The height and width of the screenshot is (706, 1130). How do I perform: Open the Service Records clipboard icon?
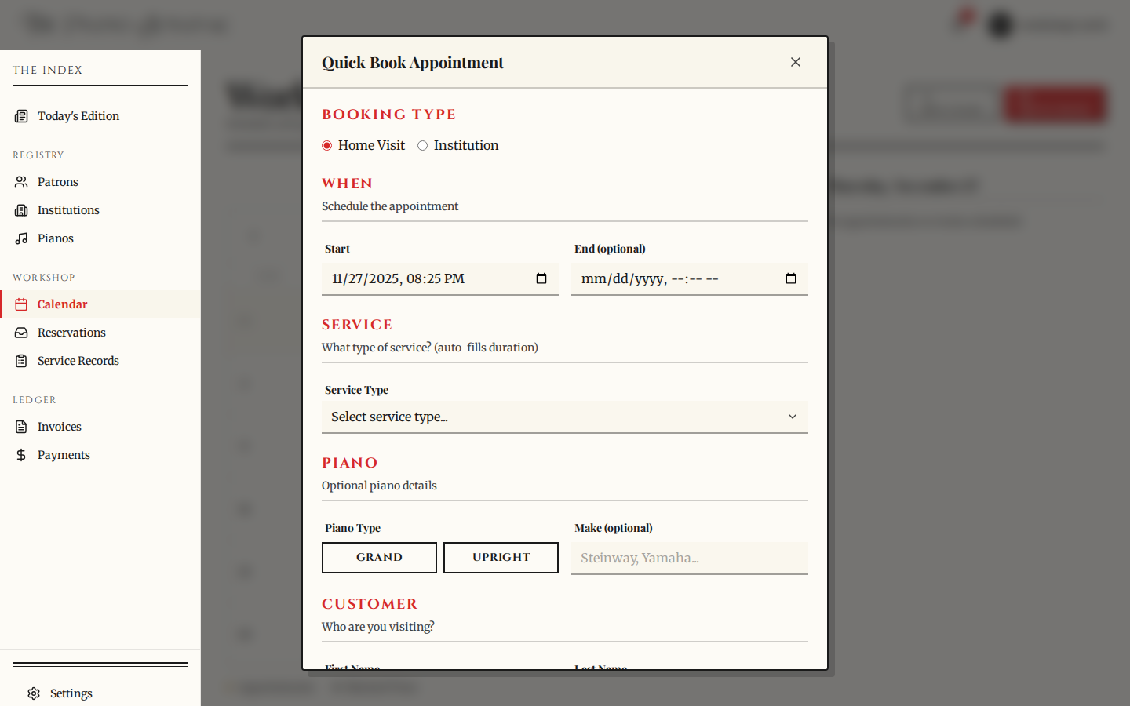pos(21,360)
